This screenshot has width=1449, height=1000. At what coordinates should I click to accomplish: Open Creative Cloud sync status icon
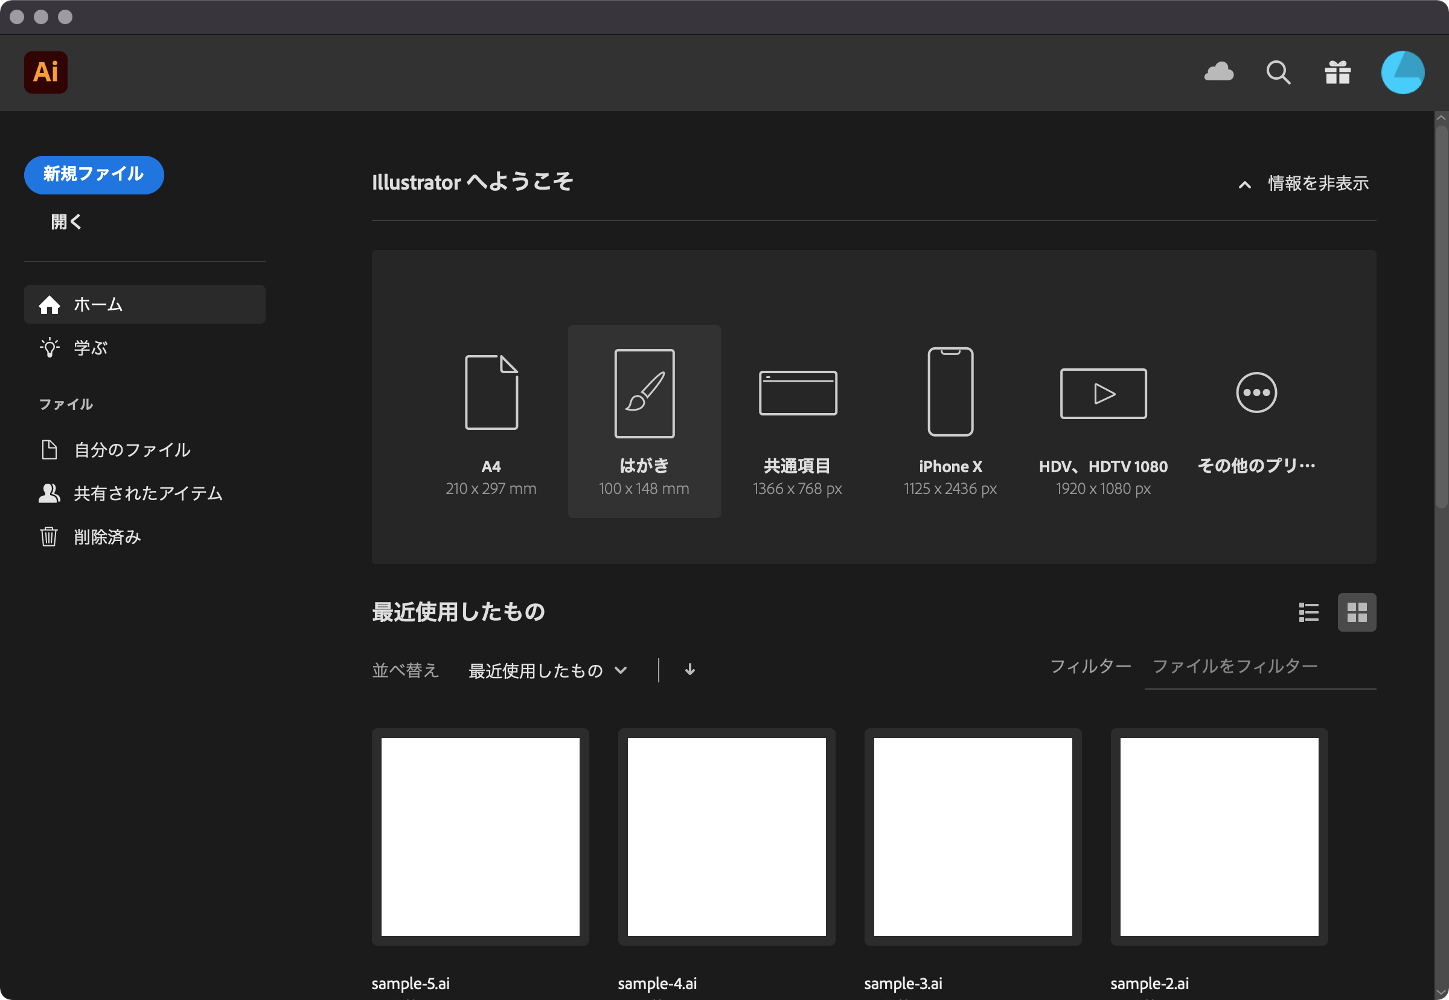(x=1218, y=72)
